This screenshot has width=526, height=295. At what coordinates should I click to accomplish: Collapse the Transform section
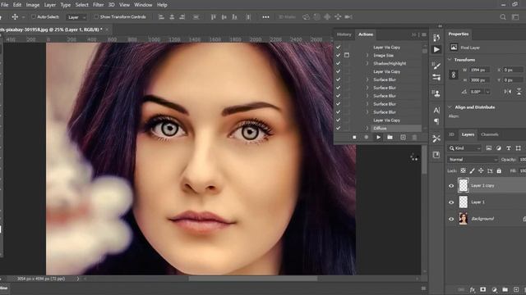[450, 60]
